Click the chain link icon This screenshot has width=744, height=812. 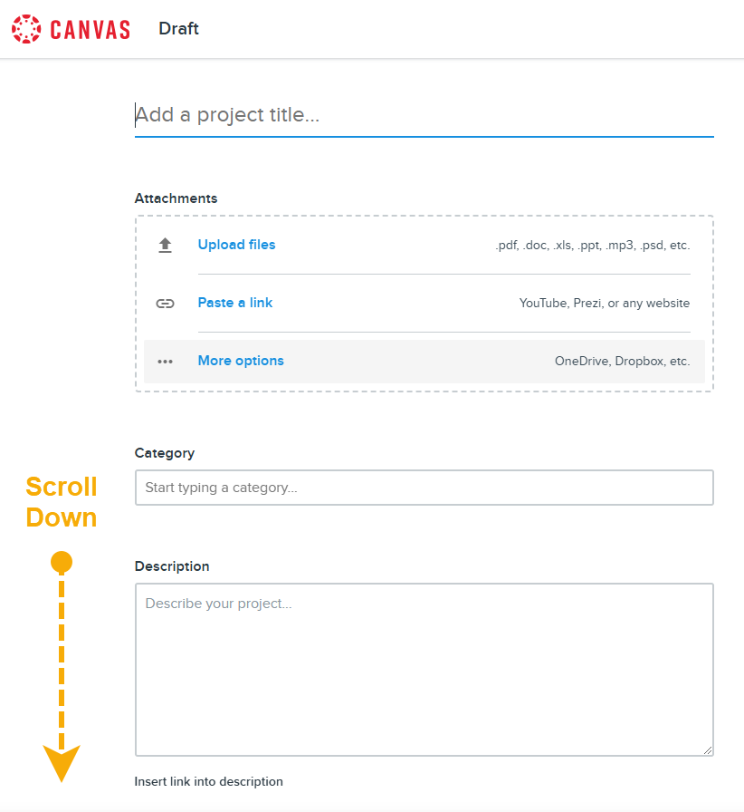point(165,304)
